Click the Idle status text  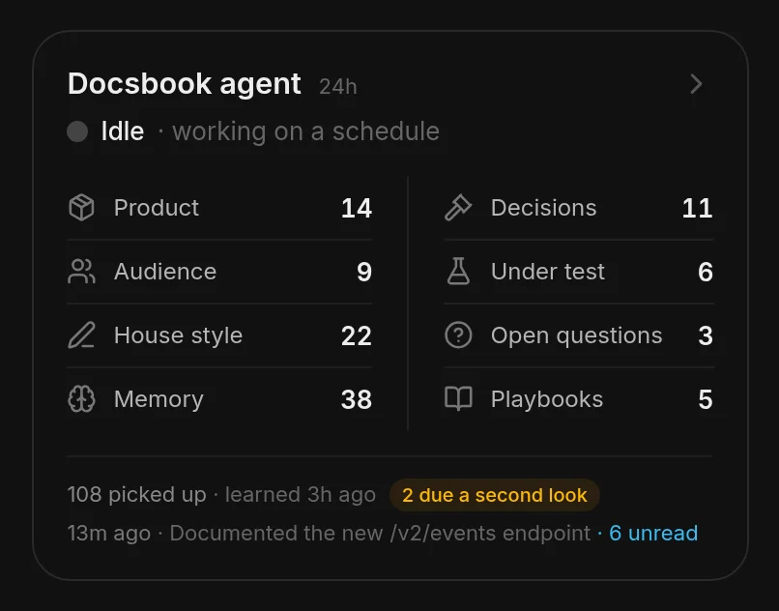coord(123,131)
